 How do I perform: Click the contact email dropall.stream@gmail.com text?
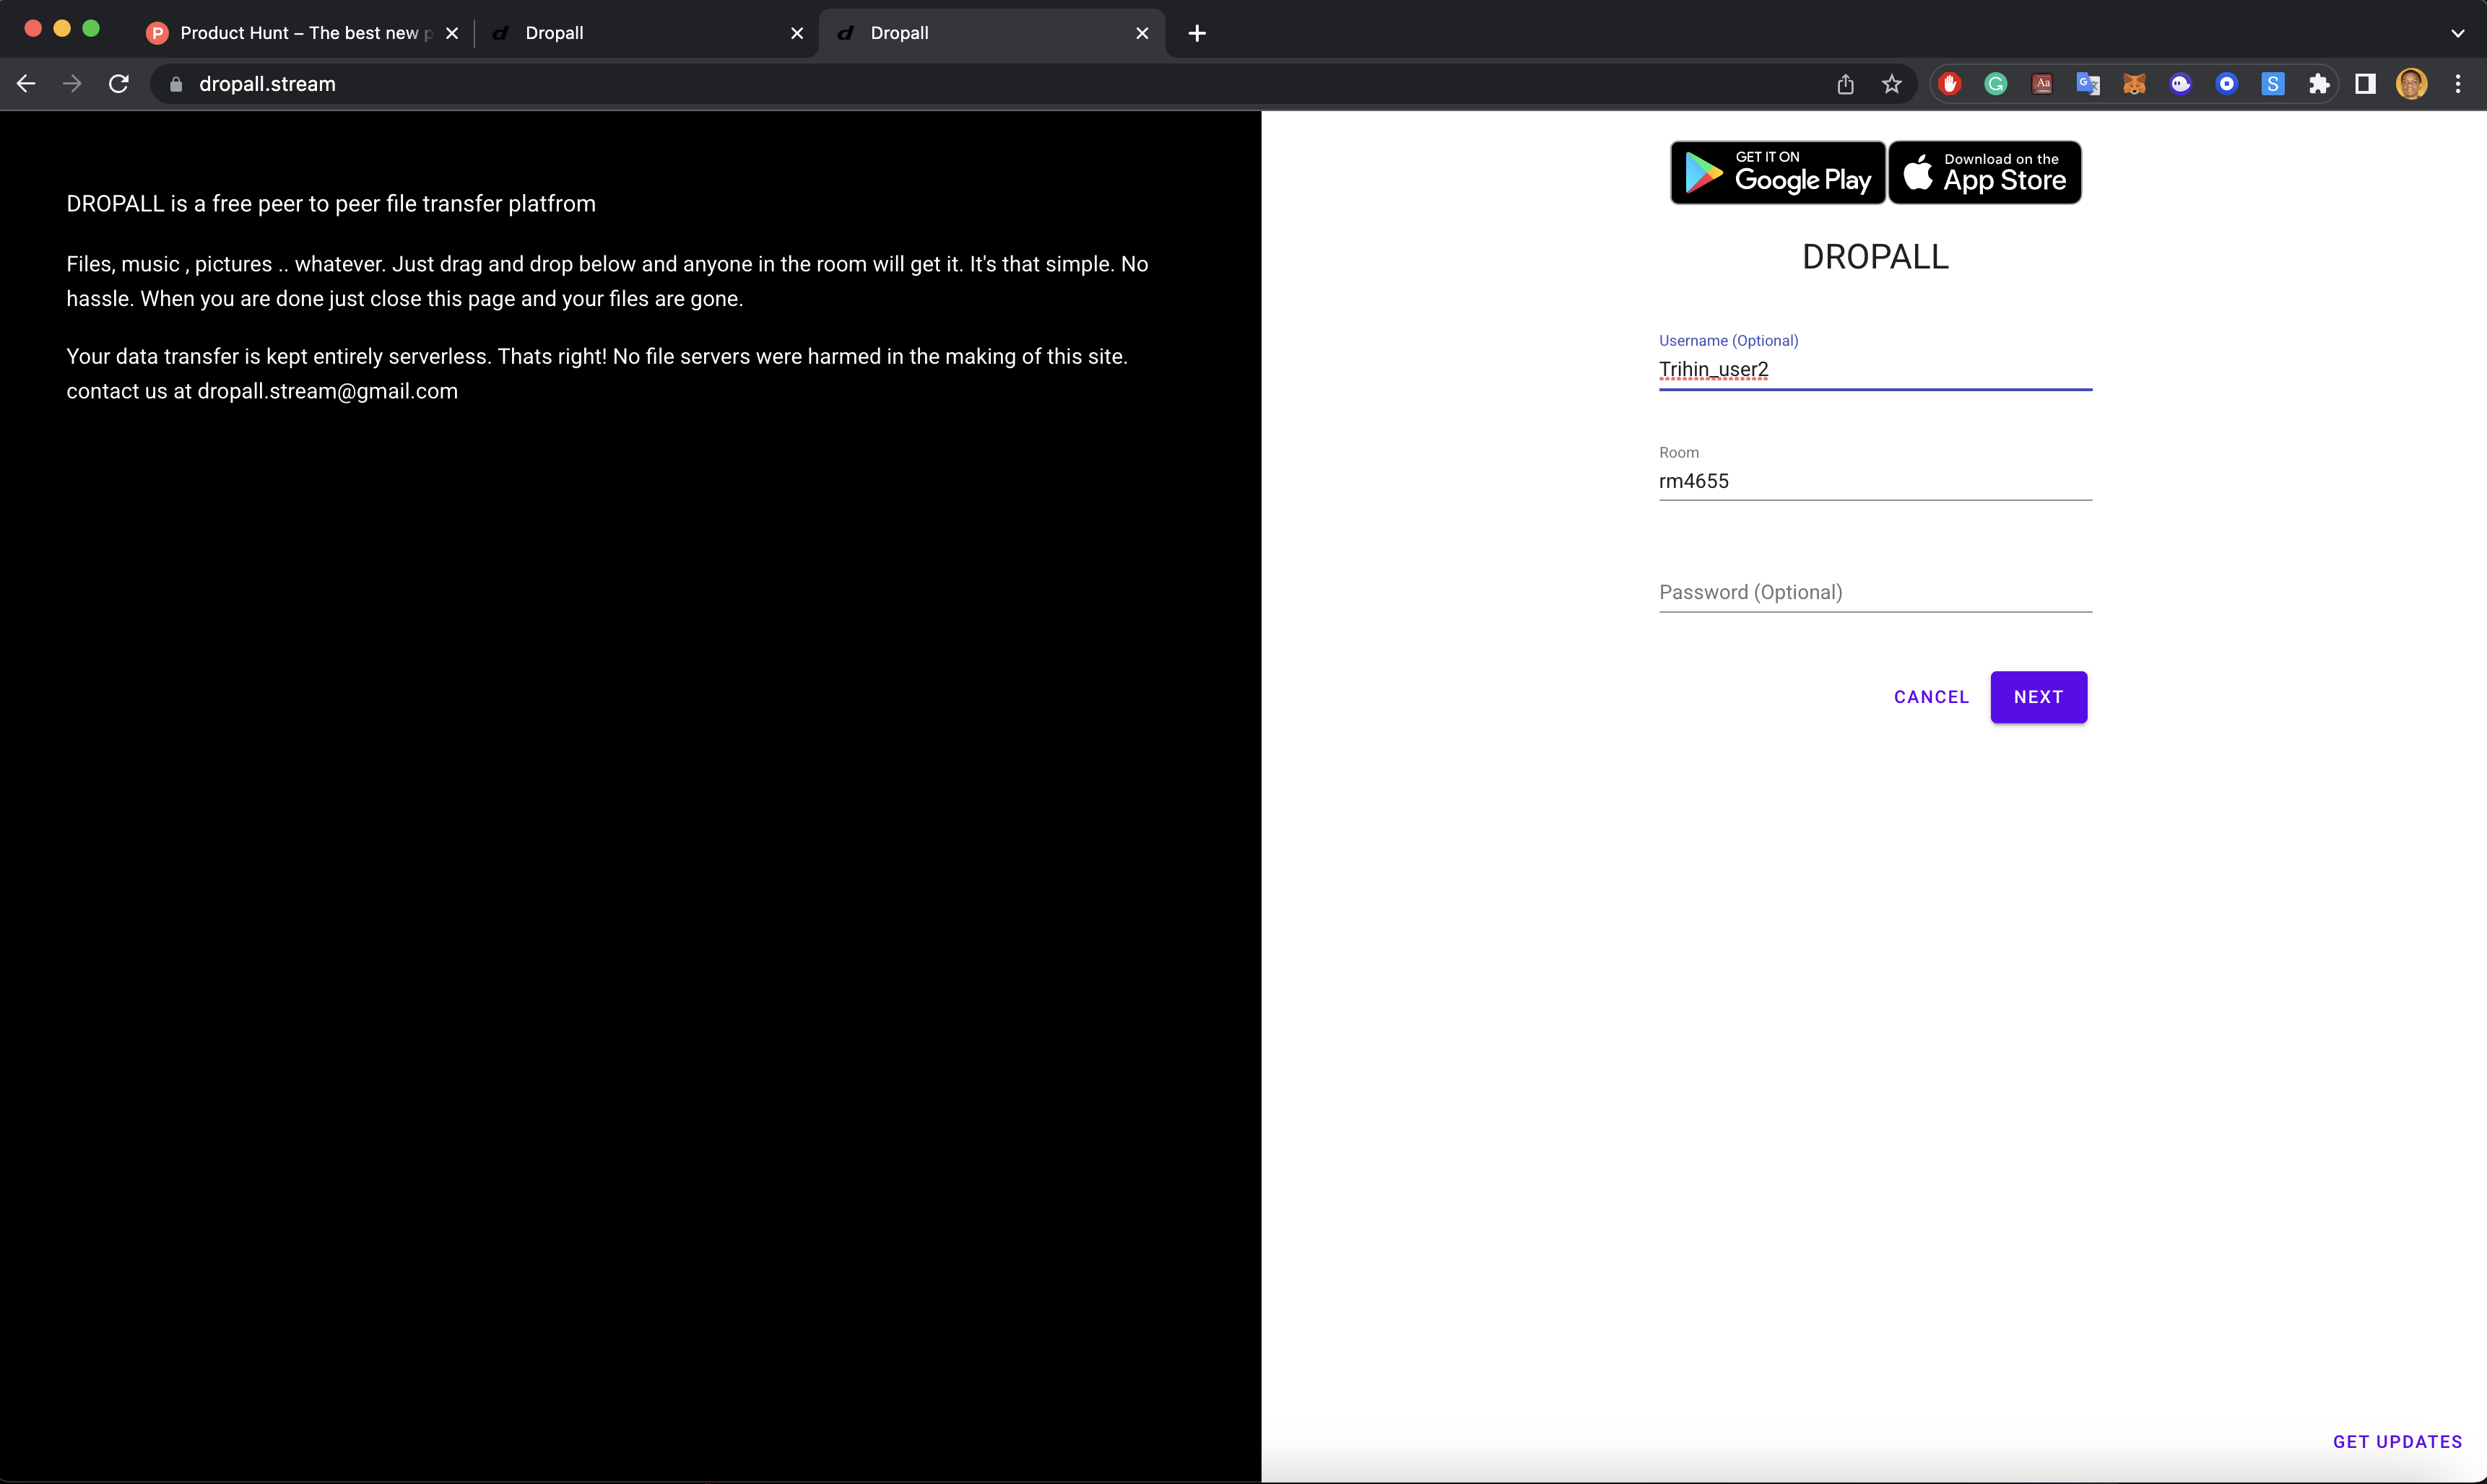[x=327, y=391]
